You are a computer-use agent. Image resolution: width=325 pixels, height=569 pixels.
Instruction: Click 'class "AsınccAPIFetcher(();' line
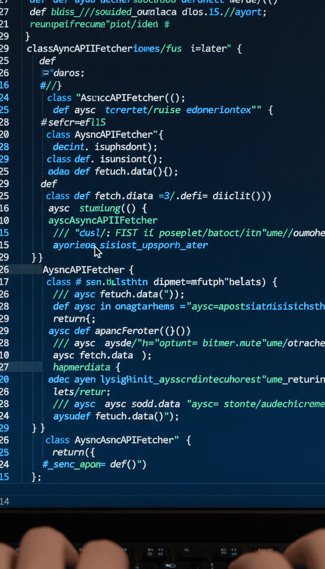116,98
